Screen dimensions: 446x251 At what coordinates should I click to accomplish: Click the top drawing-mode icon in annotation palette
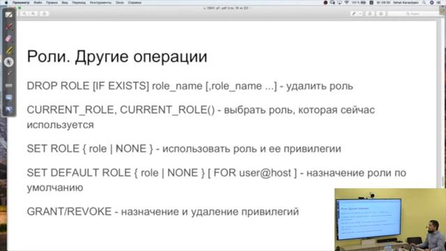coord(9,15)
